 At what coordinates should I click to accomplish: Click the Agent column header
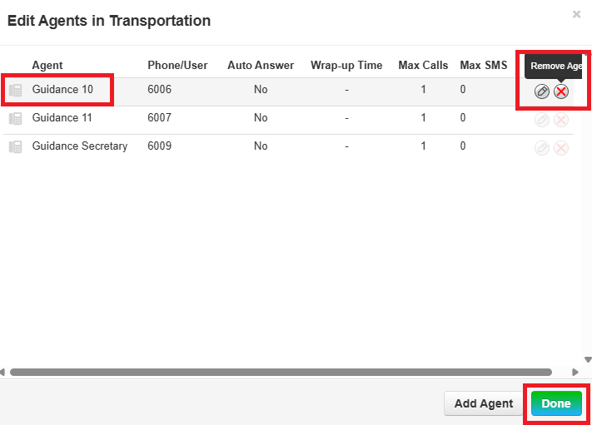(x=47, y=65)
